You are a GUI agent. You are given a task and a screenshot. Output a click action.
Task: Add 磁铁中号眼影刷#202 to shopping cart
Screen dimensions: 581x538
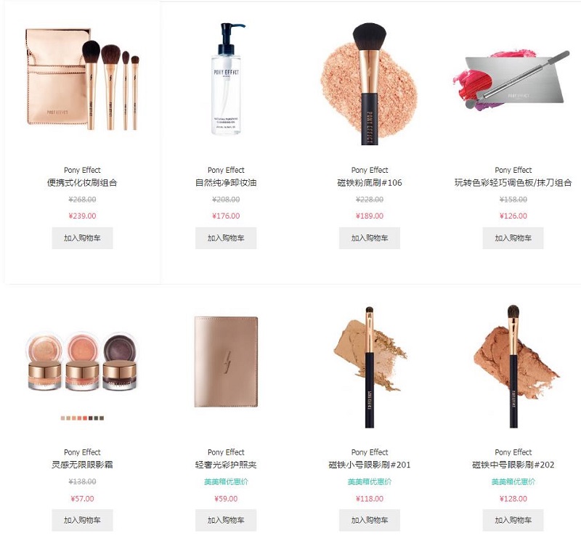click(513, 521)
